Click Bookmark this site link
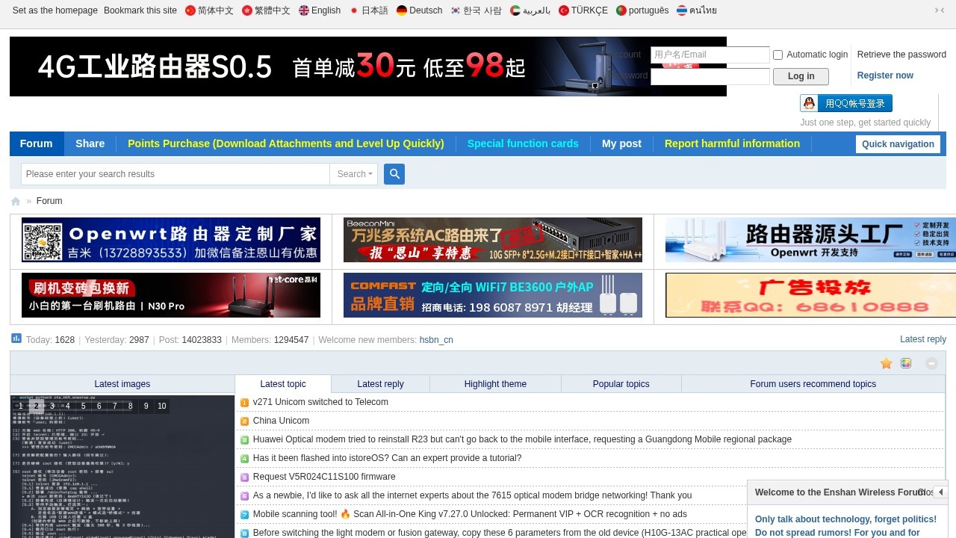The height and width of the screenshot is (538, 956). (140, 10)
